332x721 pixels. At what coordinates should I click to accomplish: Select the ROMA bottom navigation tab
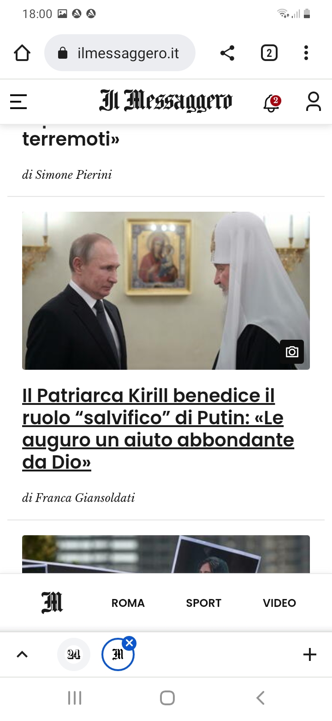(x=128, y=603)
